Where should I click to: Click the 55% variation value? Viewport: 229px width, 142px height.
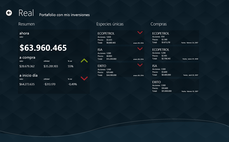click(x=71, y=66)
